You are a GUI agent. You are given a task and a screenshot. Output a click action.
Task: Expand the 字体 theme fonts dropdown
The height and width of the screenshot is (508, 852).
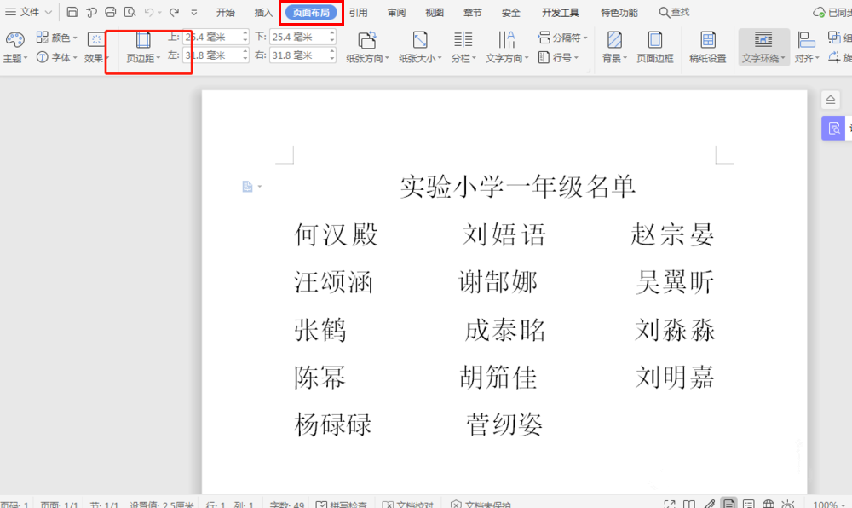(56, 57)
